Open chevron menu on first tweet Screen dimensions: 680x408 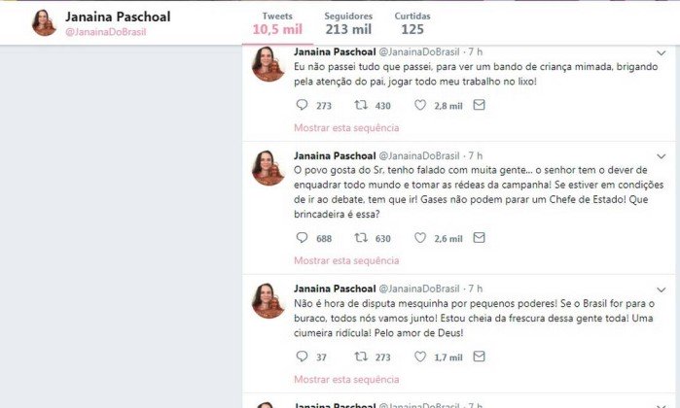click(x=661, y=52)
